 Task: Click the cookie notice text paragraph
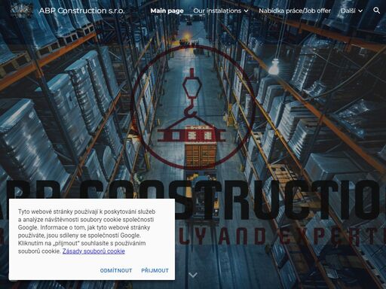87,231
